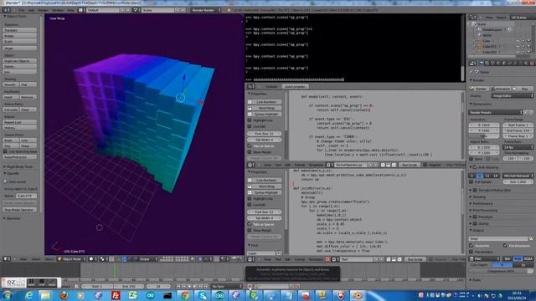536x301 pixels.
Task: Open the PNG file format dropdown
Action: (x=485, y=258)
